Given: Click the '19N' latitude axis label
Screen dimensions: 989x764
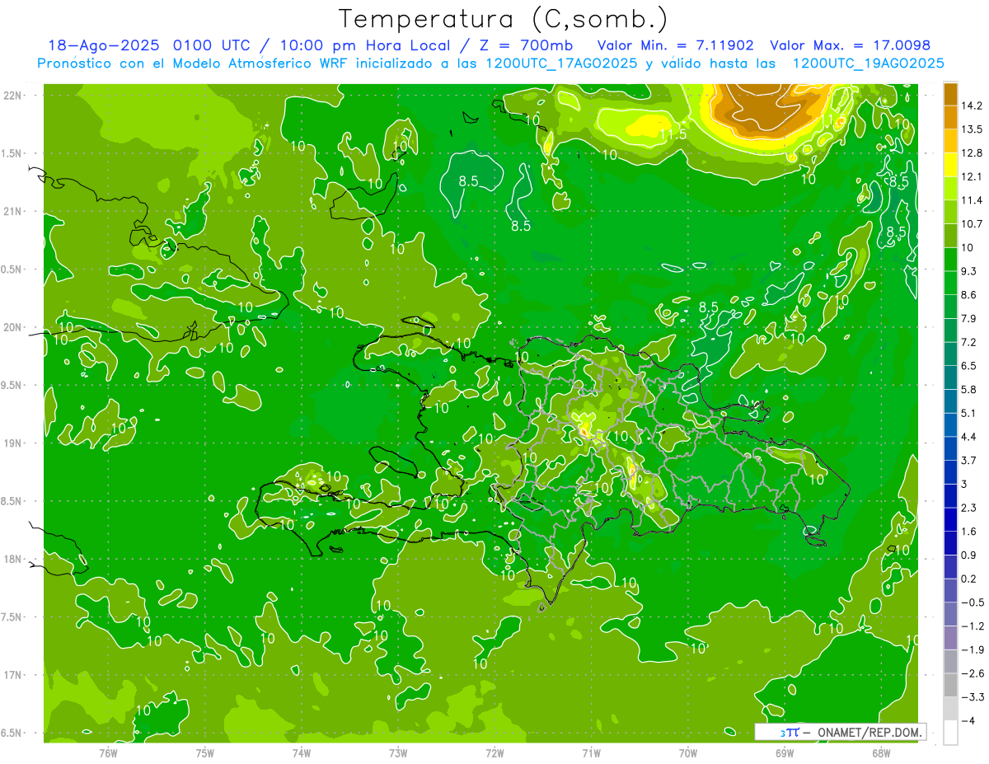Looking at the screenshot, I should click(x=12, y=443).
